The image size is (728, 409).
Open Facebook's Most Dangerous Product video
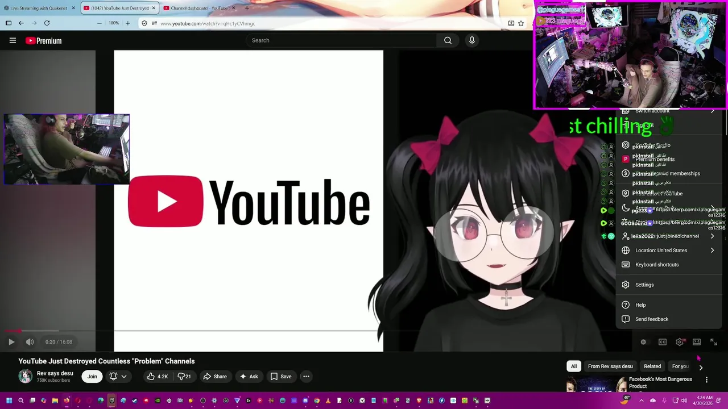pyautogui.click(x=660, y=382)
